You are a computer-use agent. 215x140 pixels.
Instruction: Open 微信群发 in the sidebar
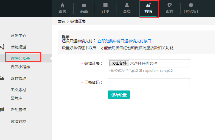(x=18, y=121)
